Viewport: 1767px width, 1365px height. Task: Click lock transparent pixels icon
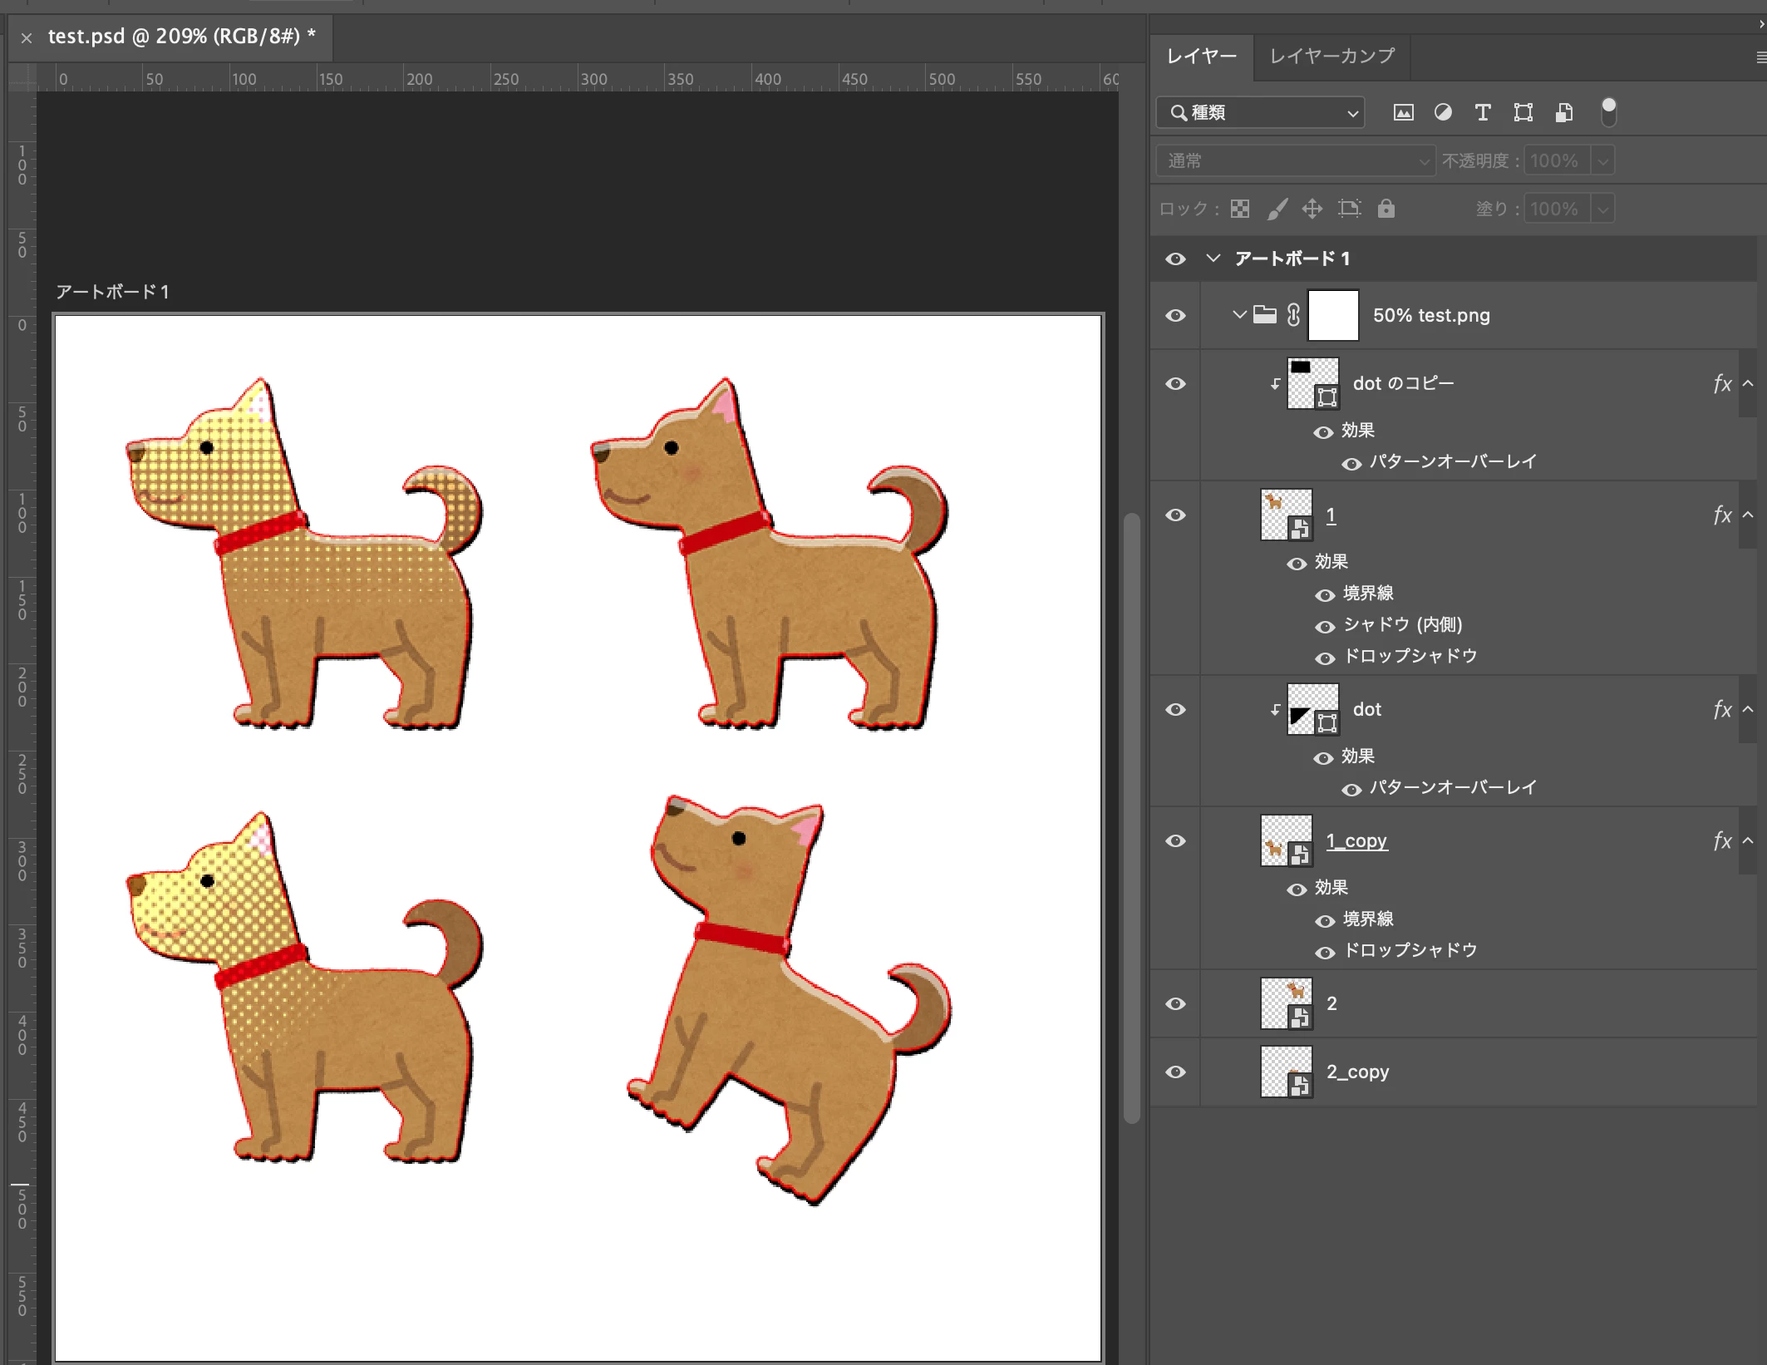1239,209
